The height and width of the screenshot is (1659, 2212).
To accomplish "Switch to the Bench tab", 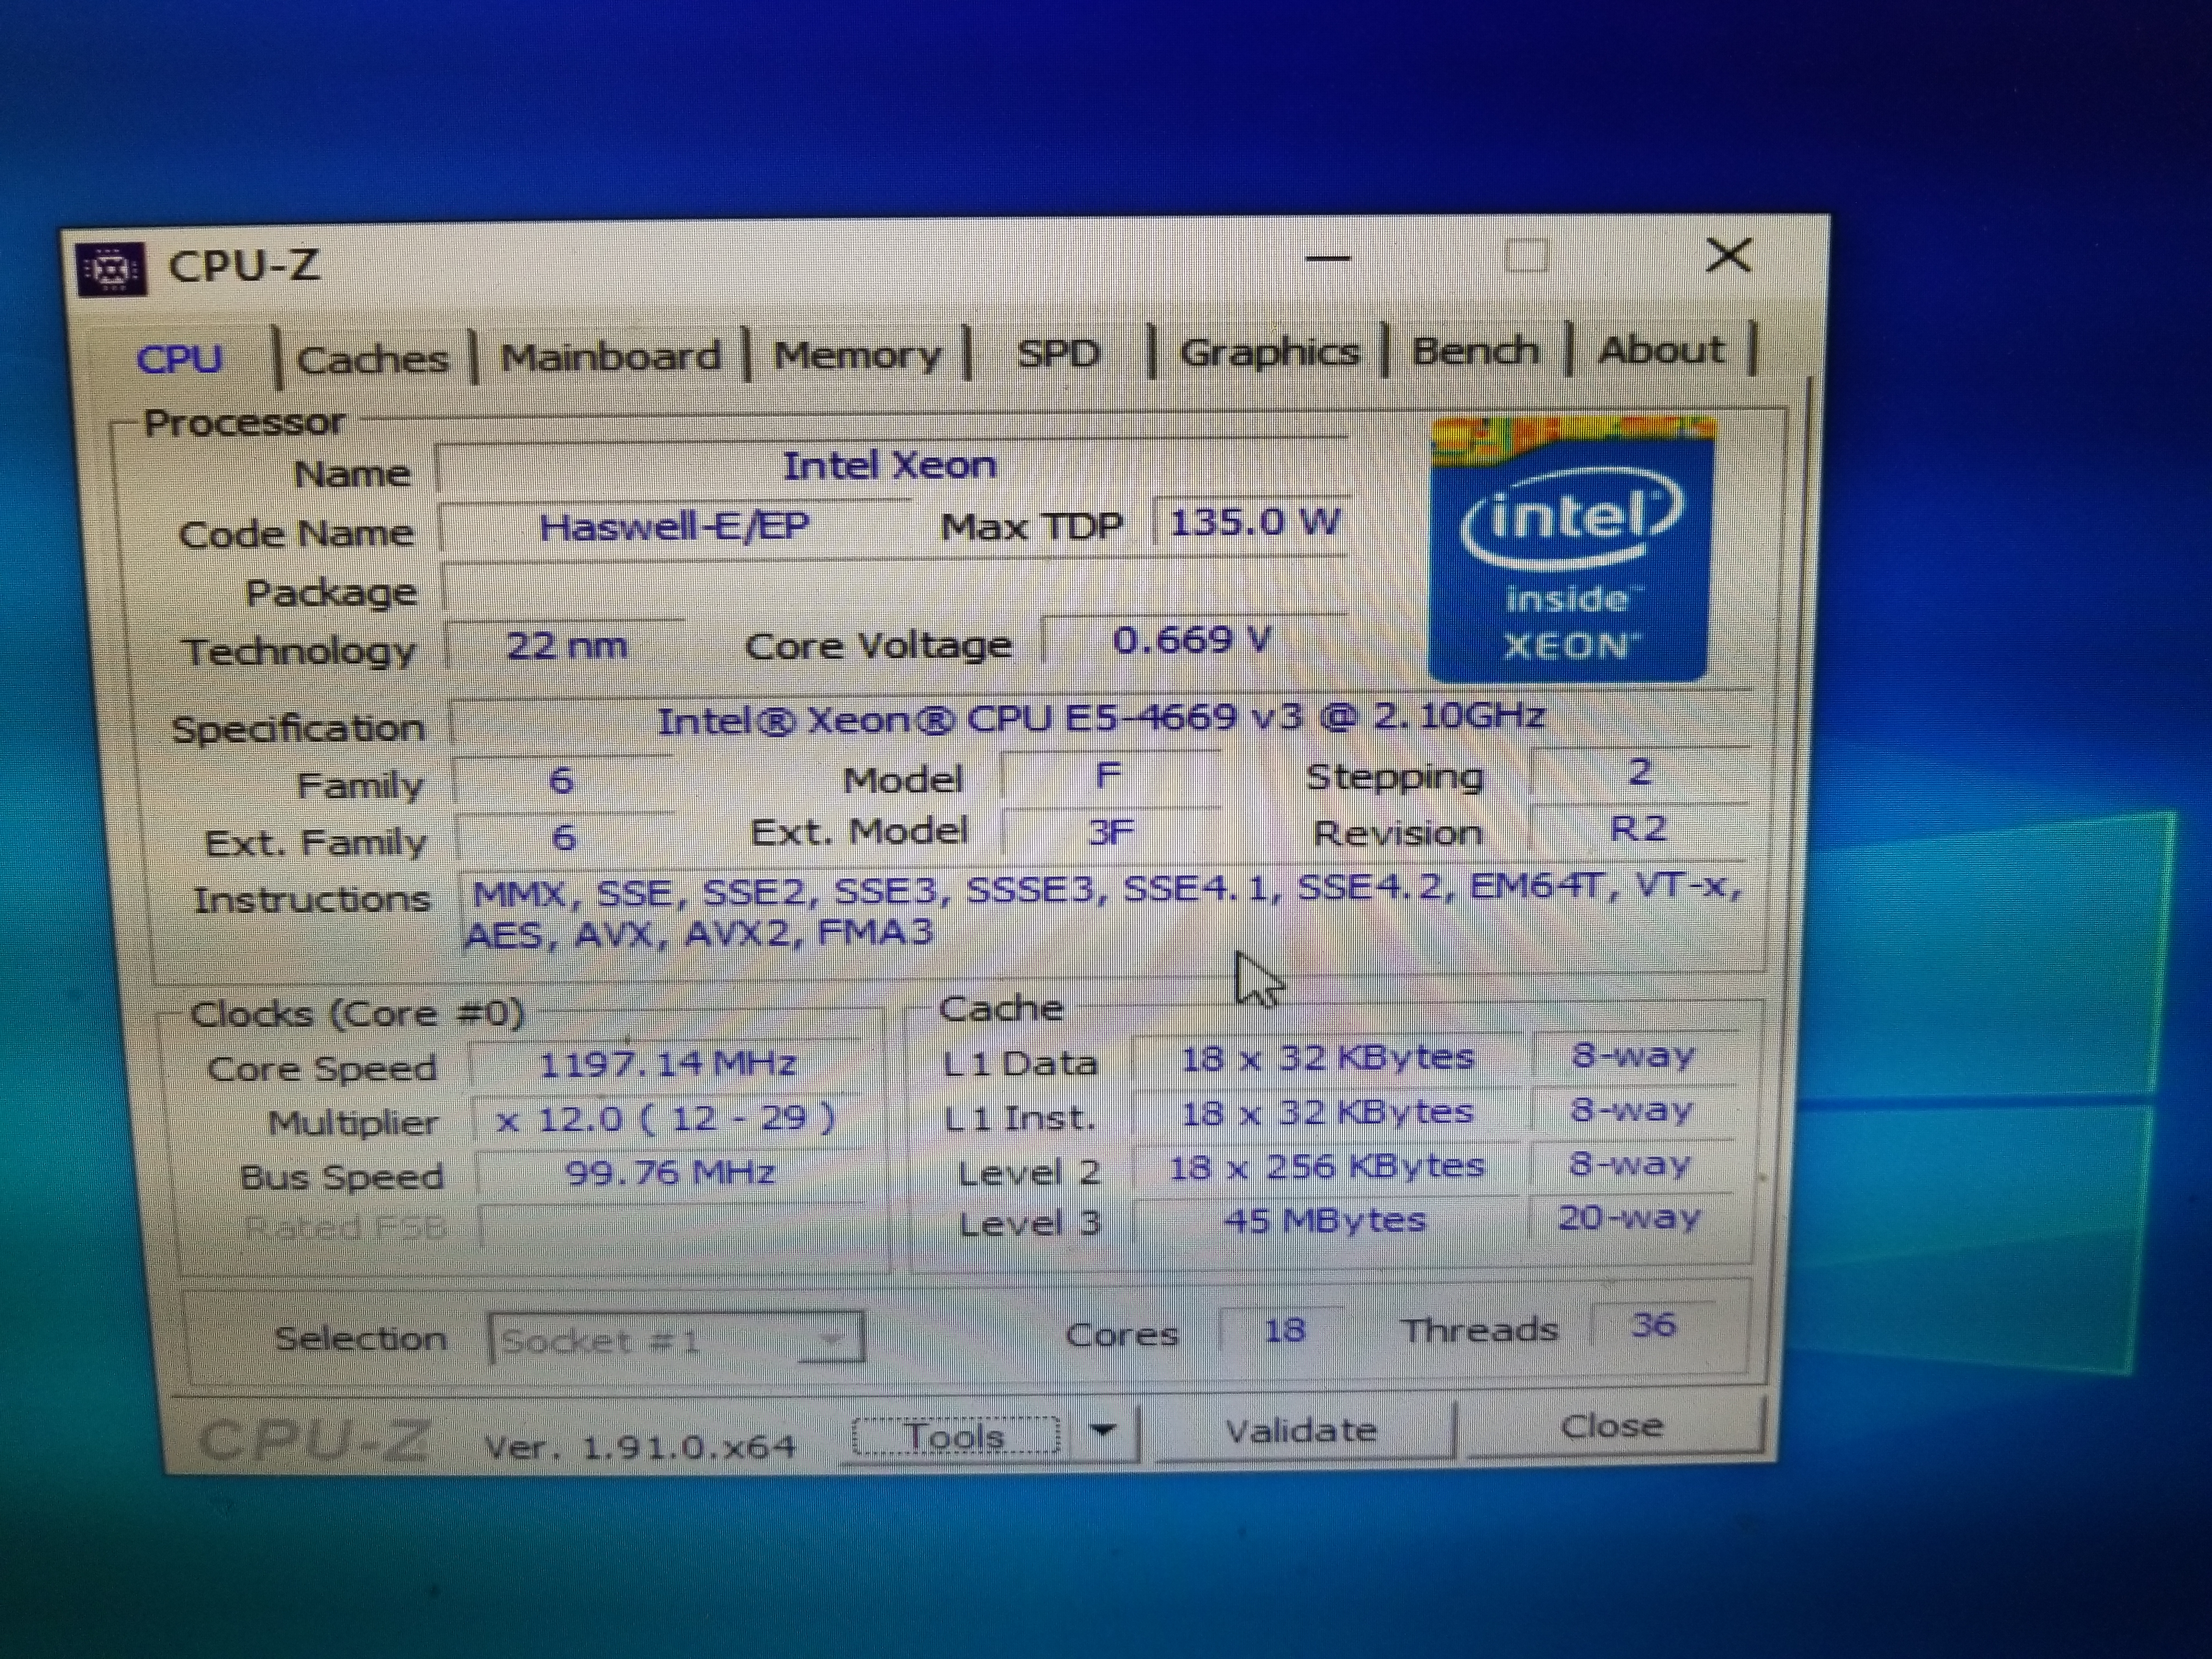I will pos(1475,350).
